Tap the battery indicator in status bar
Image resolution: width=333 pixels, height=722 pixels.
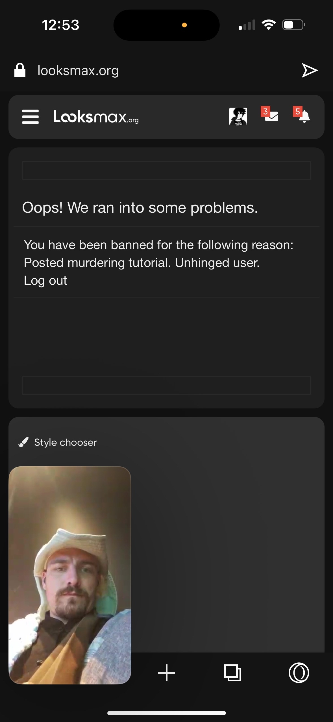click(x=294, y=25)
